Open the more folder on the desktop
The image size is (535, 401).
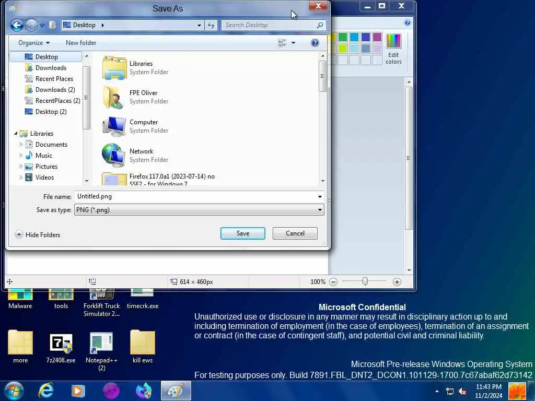20,347
